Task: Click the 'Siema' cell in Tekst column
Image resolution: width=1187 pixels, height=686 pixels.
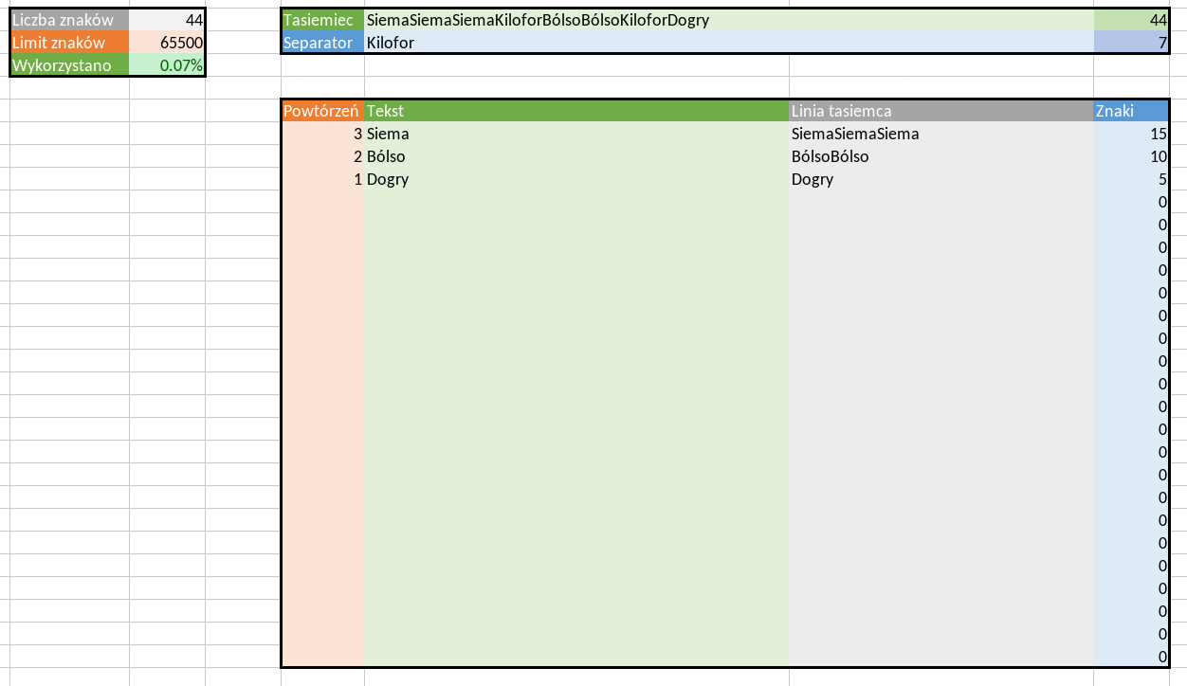Action: tap(575, 134)
